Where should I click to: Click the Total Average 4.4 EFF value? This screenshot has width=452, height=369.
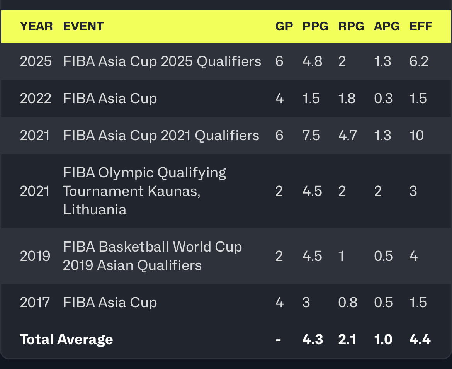click(420, 340)
